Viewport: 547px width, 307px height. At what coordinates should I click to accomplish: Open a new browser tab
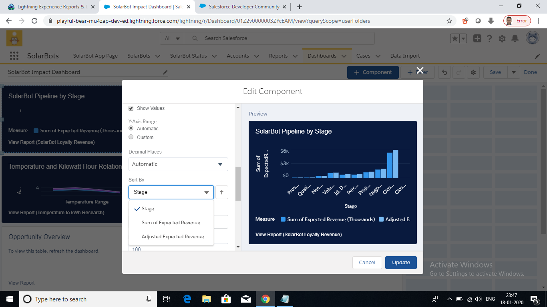pyautogui.click(x=300, y=7)
